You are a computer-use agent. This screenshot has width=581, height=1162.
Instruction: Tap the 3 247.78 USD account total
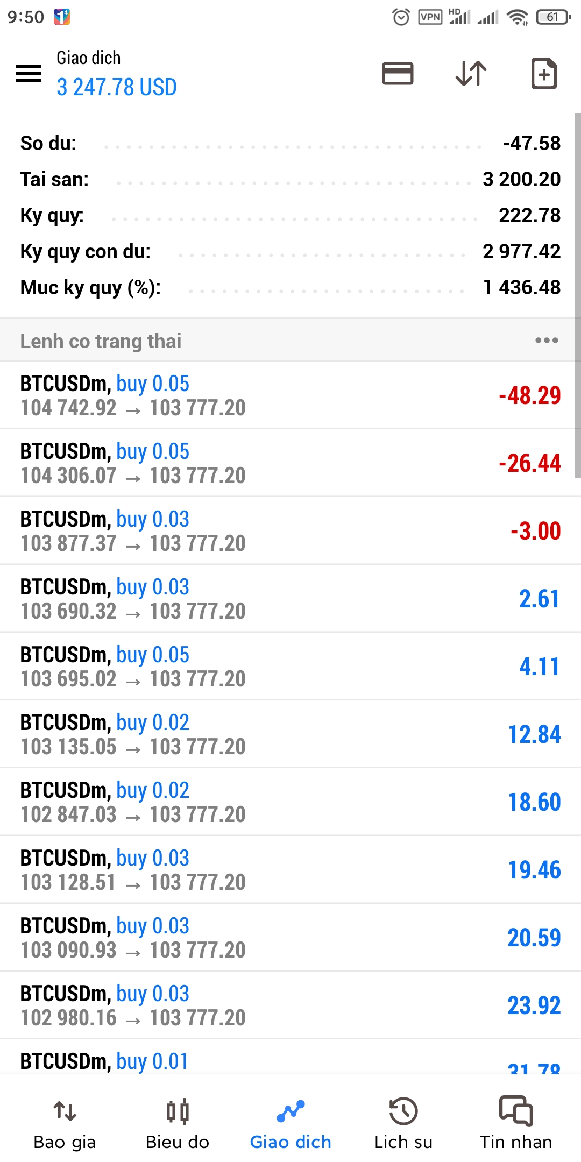[117, 87]
